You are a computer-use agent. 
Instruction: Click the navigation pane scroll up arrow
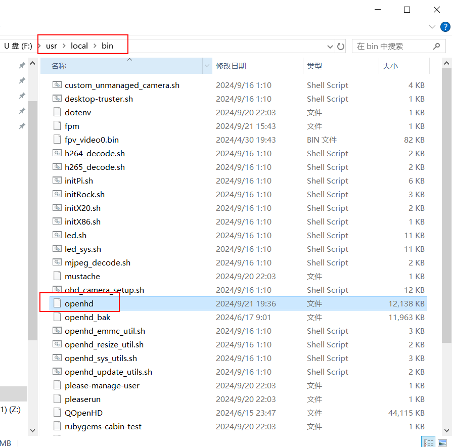(x=32, y=63)
